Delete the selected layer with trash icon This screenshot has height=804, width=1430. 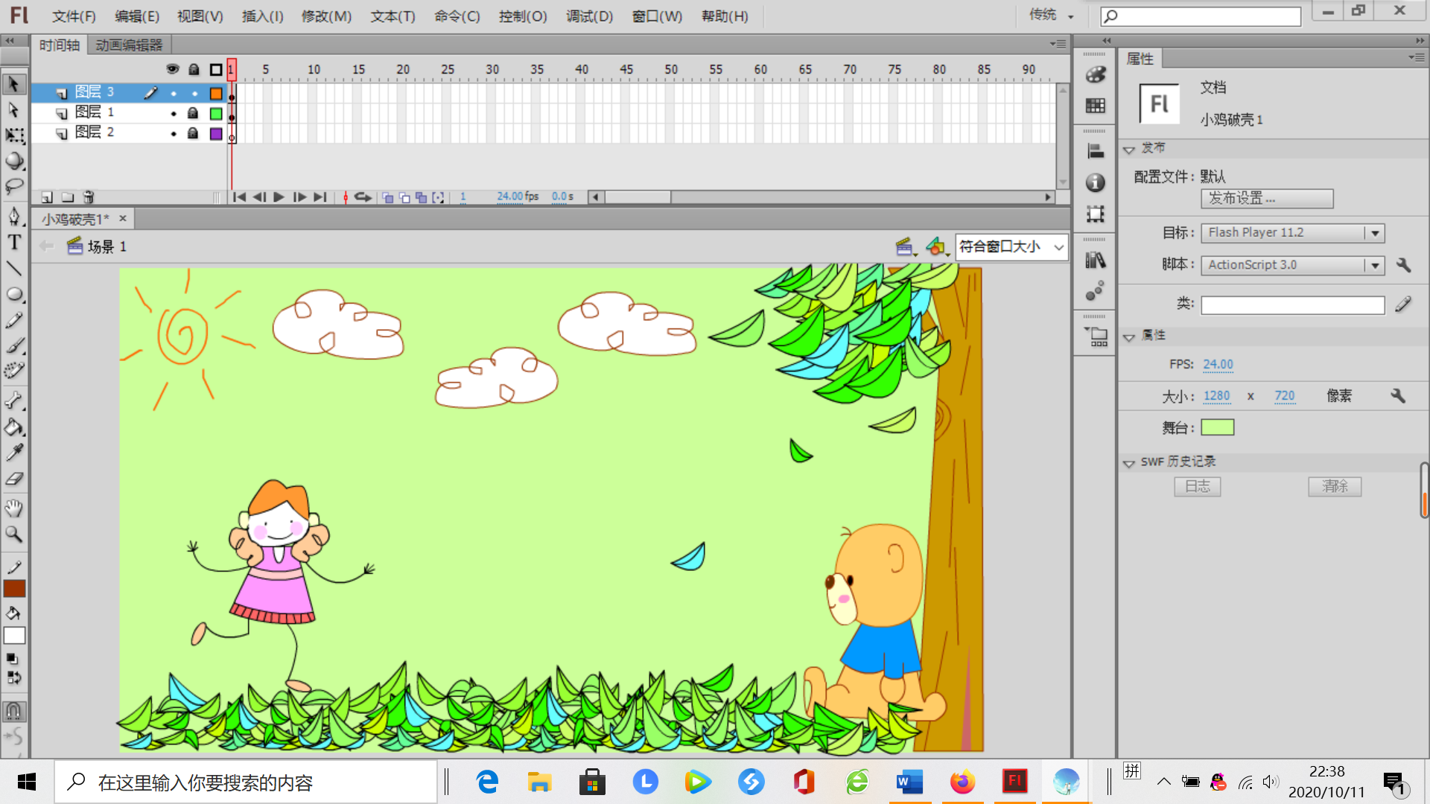(89, 197)
